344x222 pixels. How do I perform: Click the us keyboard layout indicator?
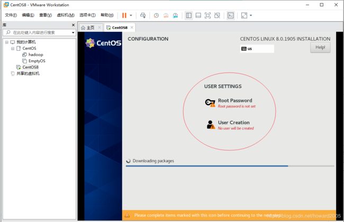click(x=257, y=49)
